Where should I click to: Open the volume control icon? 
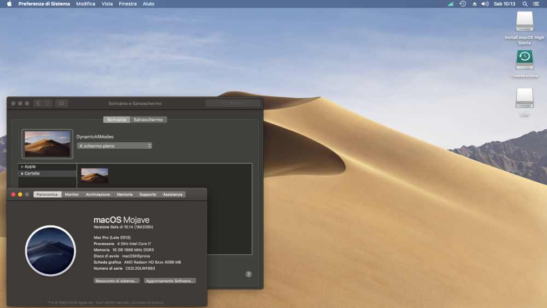pos(485,4)
